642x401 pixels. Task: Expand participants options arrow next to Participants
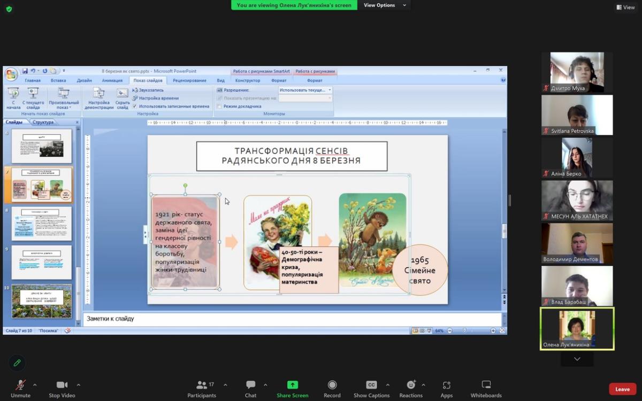point(225,384)
